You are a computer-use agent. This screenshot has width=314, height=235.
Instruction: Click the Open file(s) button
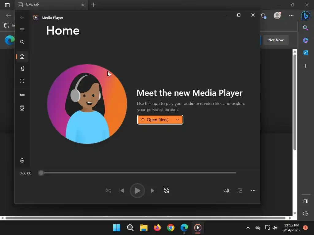[x=160, y=120]
